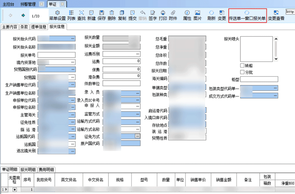Save the document with 保存
This screenshot has width=295, height=194.
click(x=101, y=15)
